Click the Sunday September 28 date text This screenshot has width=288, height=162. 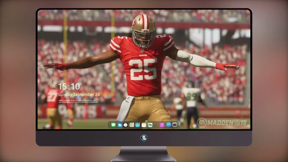(x=79, y=94)
